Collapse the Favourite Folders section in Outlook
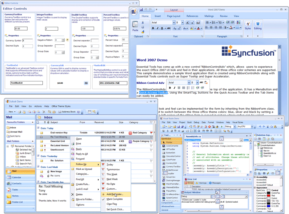The width and height of the screenshot is (289, 214). tap(33, 123)
